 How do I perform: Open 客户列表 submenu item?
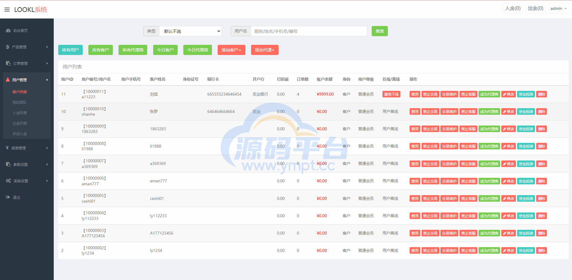point(20,92)
